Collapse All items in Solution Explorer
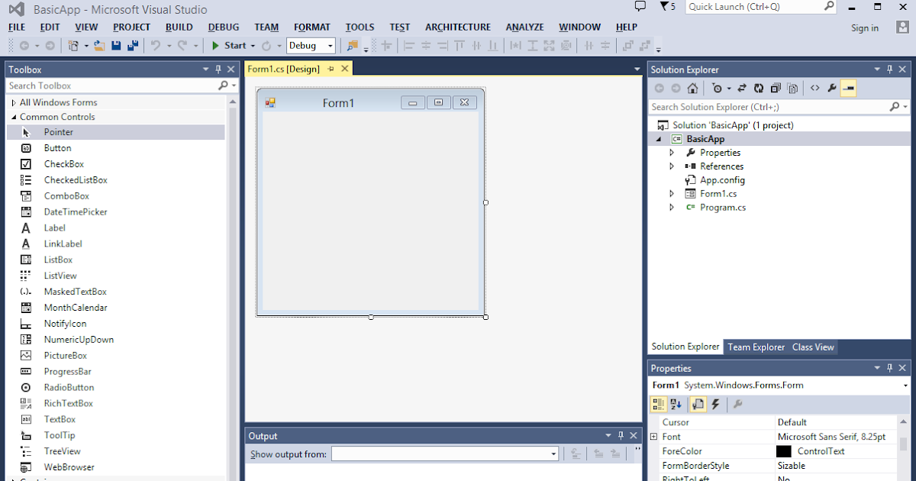The height and width of the screenshot is (481, 916). click(x=776, y=88)
